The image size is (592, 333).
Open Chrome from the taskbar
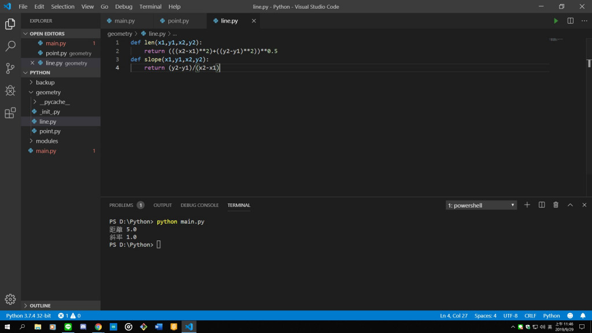click(x=98, y=327)
